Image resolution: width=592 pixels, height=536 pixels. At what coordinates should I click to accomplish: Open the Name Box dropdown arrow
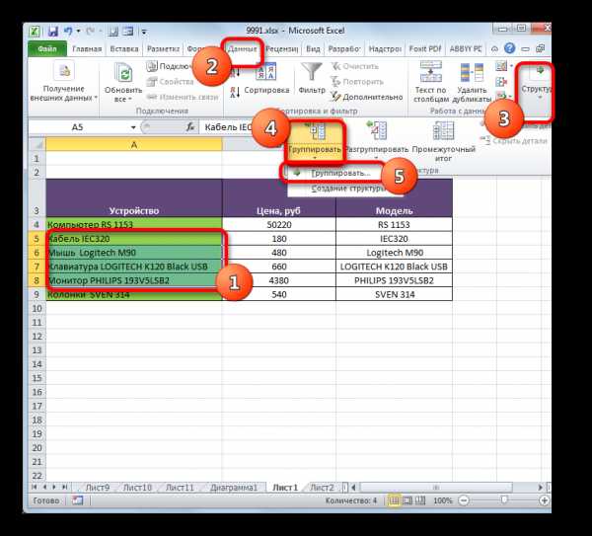coord(133,127)
